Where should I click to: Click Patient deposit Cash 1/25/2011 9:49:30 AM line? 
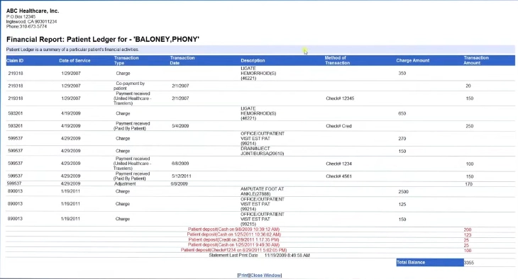(233, 245)
